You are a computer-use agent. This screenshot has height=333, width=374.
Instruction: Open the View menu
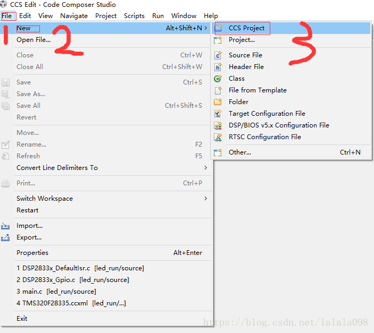point(46,16)
